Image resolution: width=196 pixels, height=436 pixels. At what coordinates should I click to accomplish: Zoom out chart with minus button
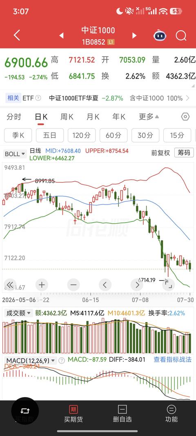tap(73, 285)
